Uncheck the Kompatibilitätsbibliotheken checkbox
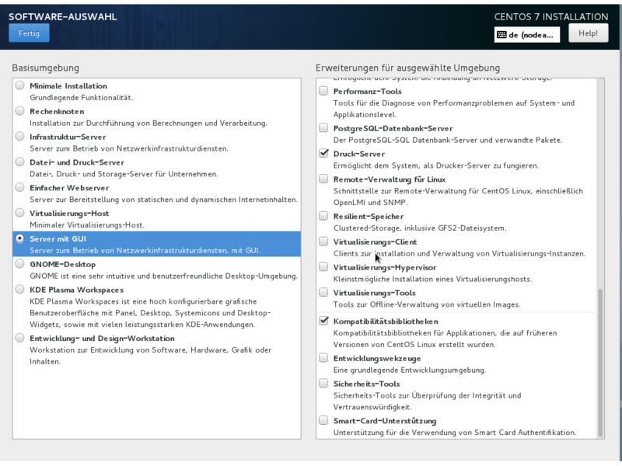622x466 pixels. point(323,321)
